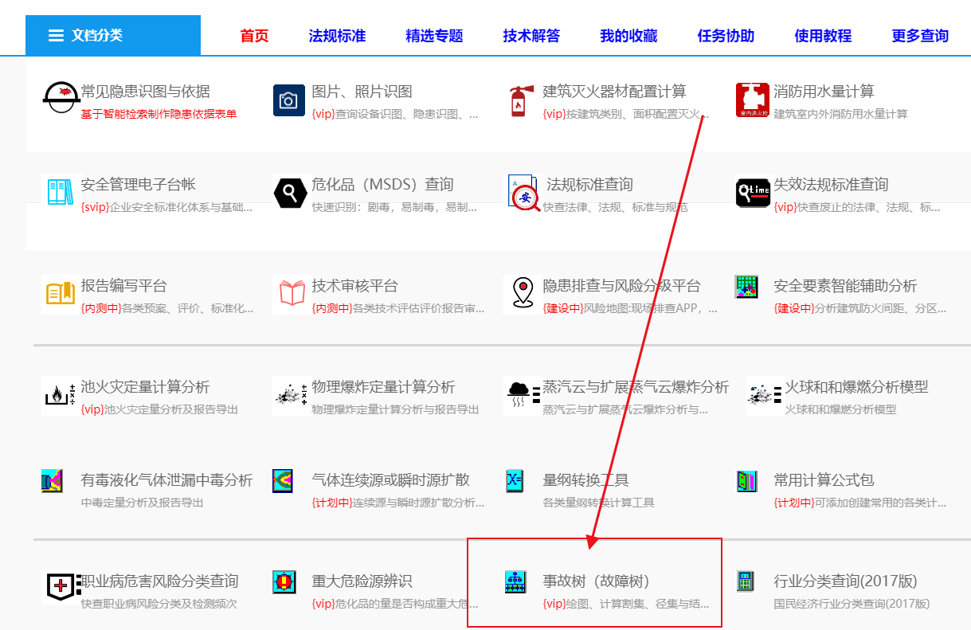Screen dimensions: 971x630
Task: Open the 更多查询 menu
Action: (920, 36)
